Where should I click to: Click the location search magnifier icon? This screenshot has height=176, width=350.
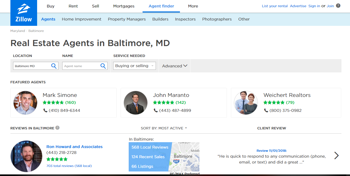[x=54, y=66]
